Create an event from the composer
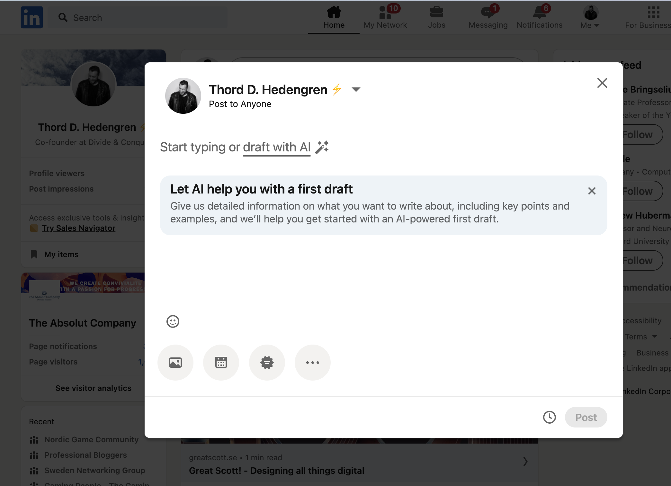The width and height of the screenshot is (671, 486). [221, 362]
